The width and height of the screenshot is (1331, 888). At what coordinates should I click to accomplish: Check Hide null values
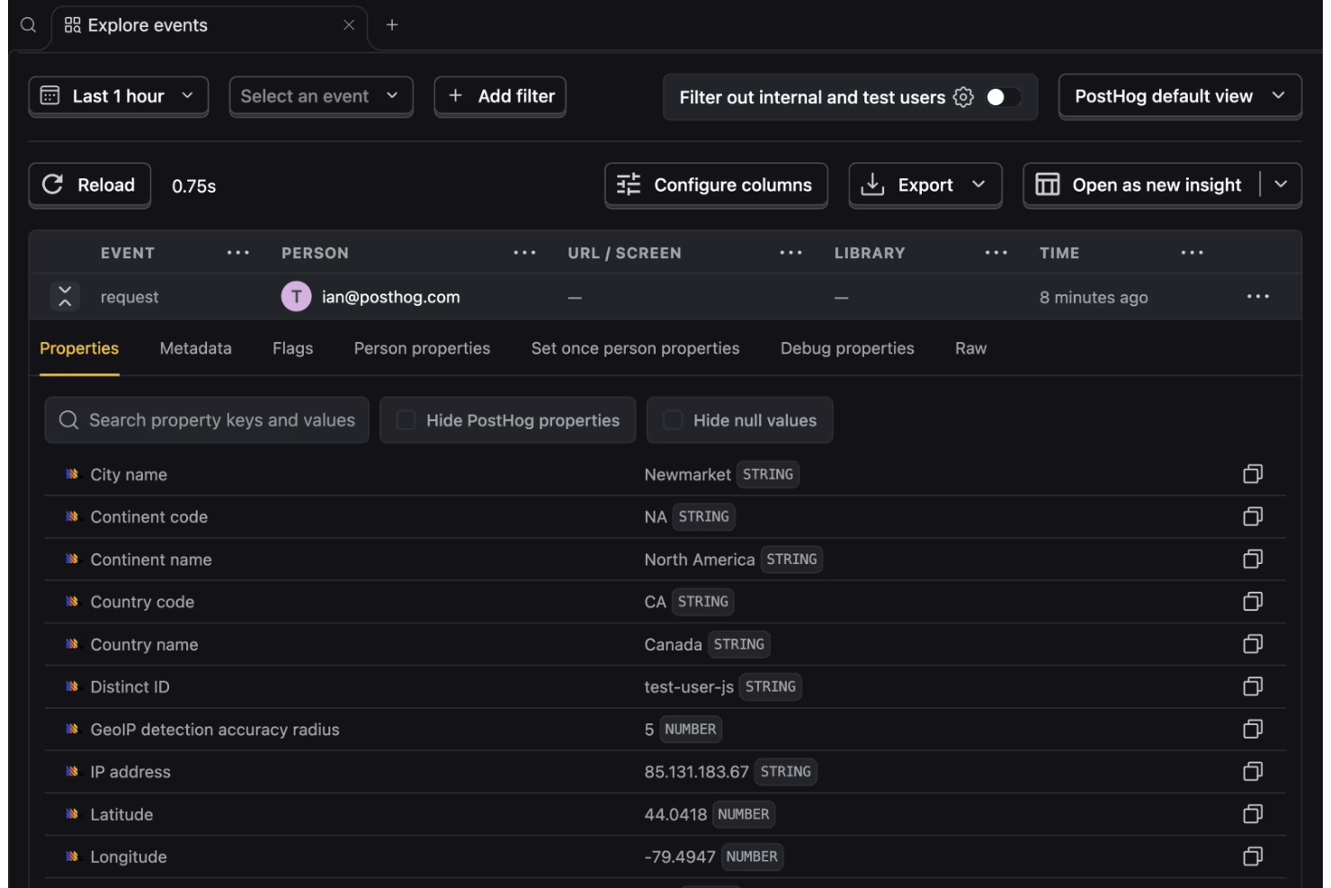(673, 420)
